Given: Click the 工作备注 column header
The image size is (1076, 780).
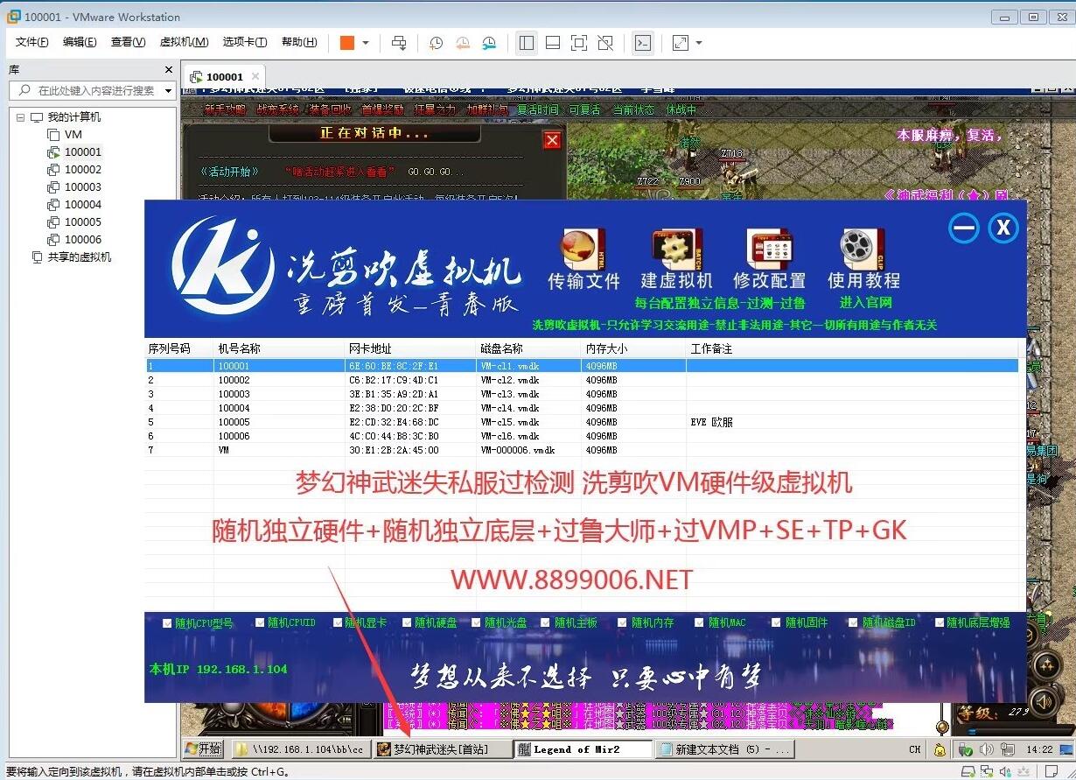Looking at the screenshot, I should tap(853, 348).
